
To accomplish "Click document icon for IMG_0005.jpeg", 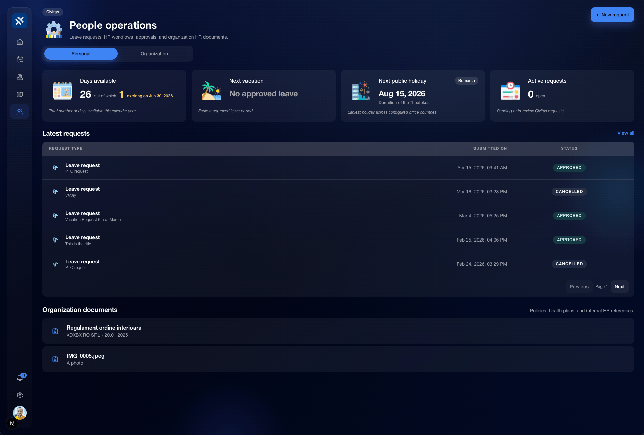I will pyautogui.click(x=55, y=359).
